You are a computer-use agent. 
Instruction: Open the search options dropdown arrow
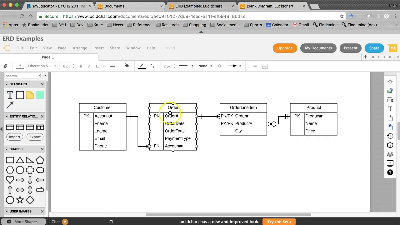45,76
